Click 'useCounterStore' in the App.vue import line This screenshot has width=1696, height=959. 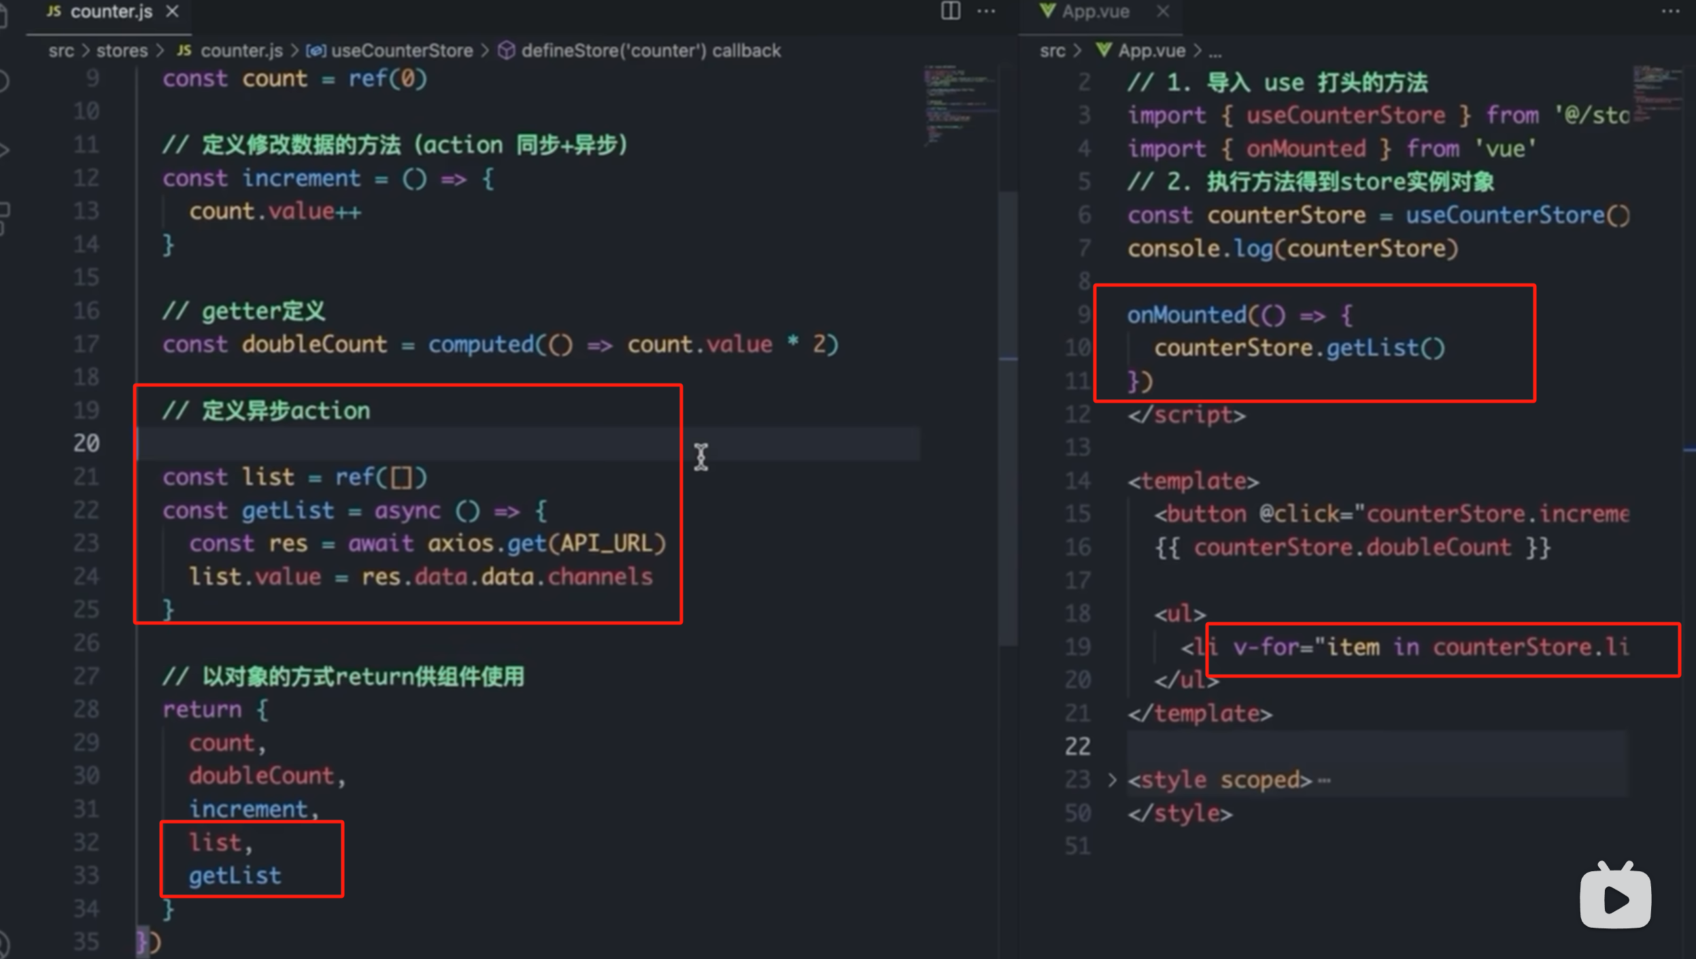click(x=1345, y=116)
